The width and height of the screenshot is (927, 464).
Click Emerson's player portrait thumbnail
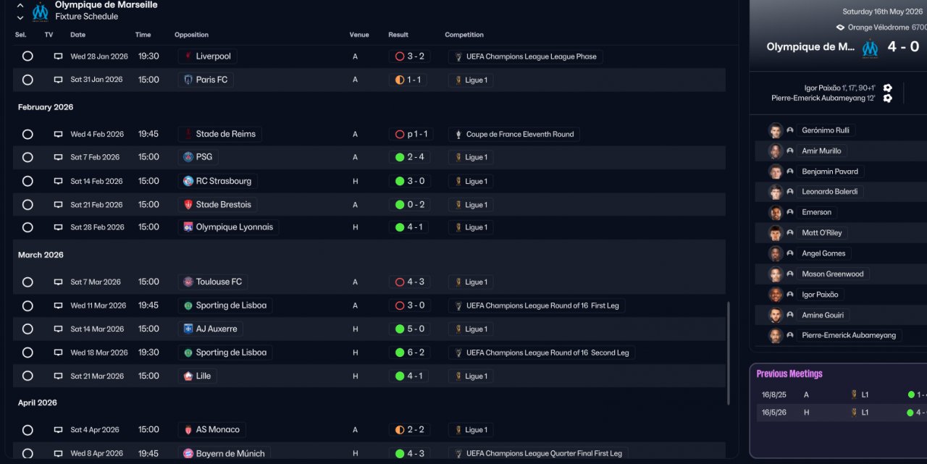(776, 213)
